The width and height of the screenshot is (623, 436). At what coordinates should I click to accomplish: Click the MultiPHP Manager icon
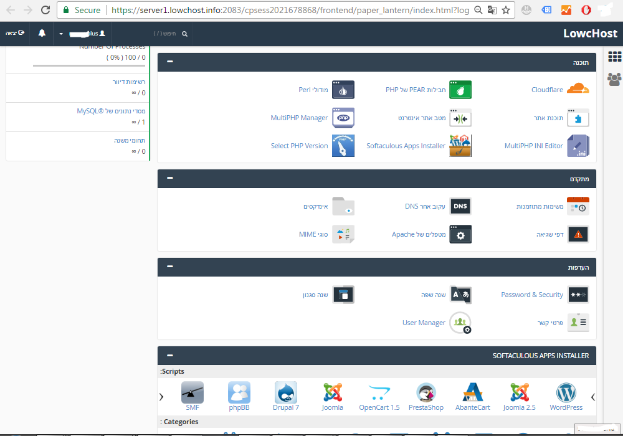(343, 118)
